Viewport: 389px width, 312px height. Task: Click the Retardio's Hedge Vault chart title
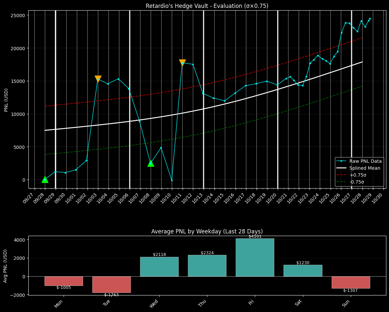coord(207,6)
